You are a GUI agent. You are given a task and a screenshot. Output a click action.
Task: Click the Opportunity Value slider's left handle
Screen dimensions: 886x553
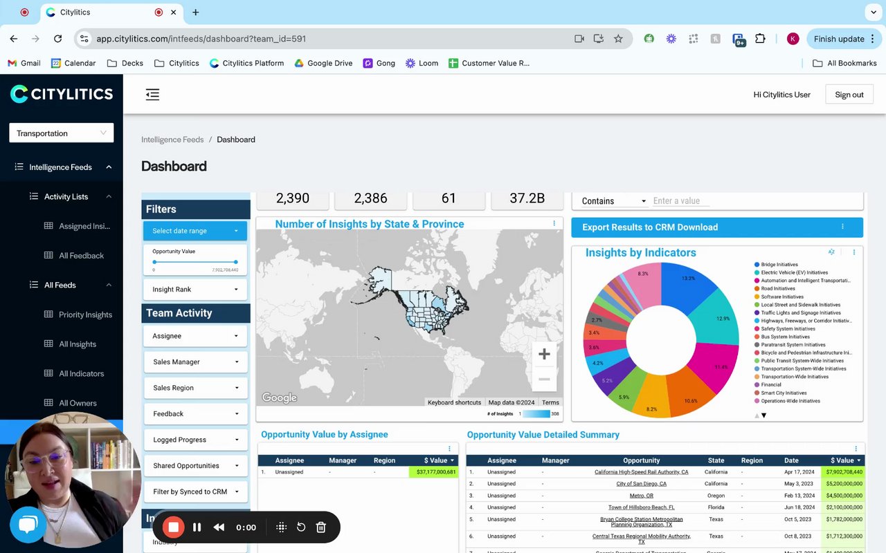154,262
